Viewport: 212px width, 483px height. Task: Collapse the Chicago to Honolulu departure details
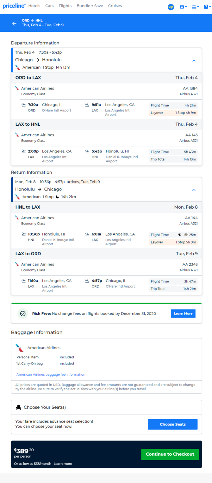click(x=194, y=60)
